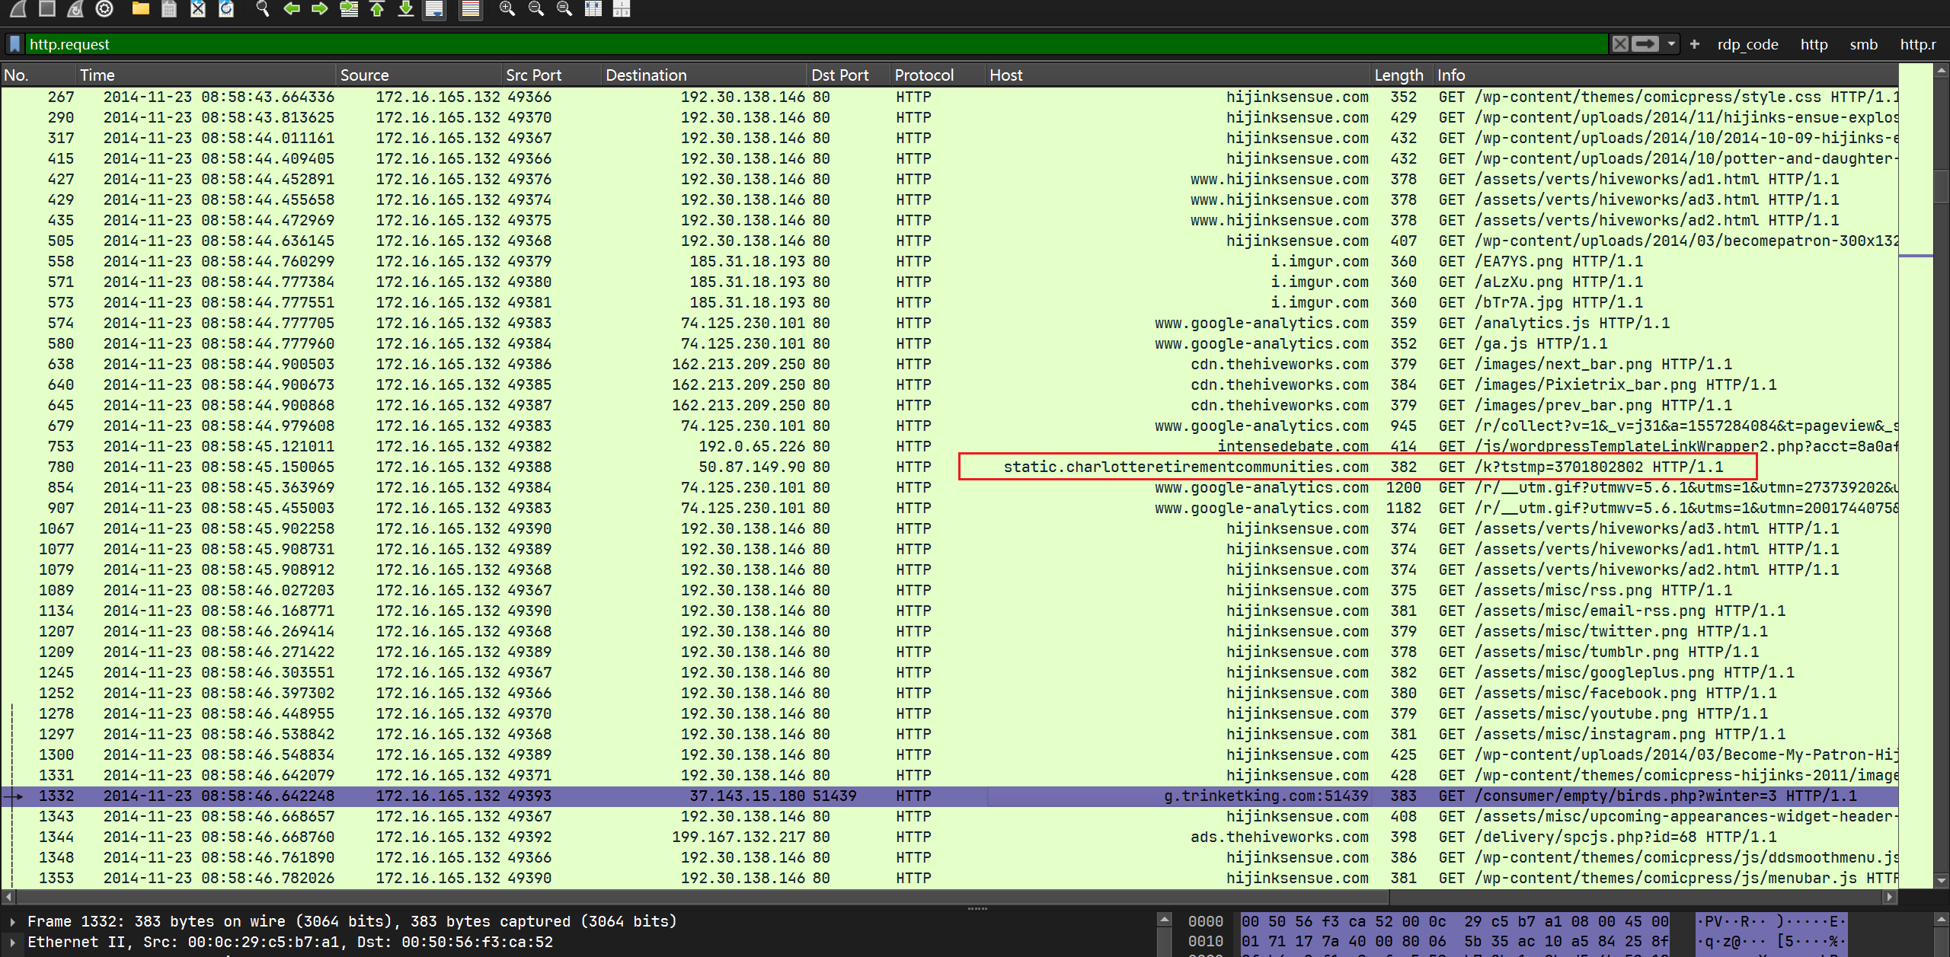The height and width of the screenshot is (957, 1950).
Task: Add a filter button with the plus icon
Action: pos(1695,44)
